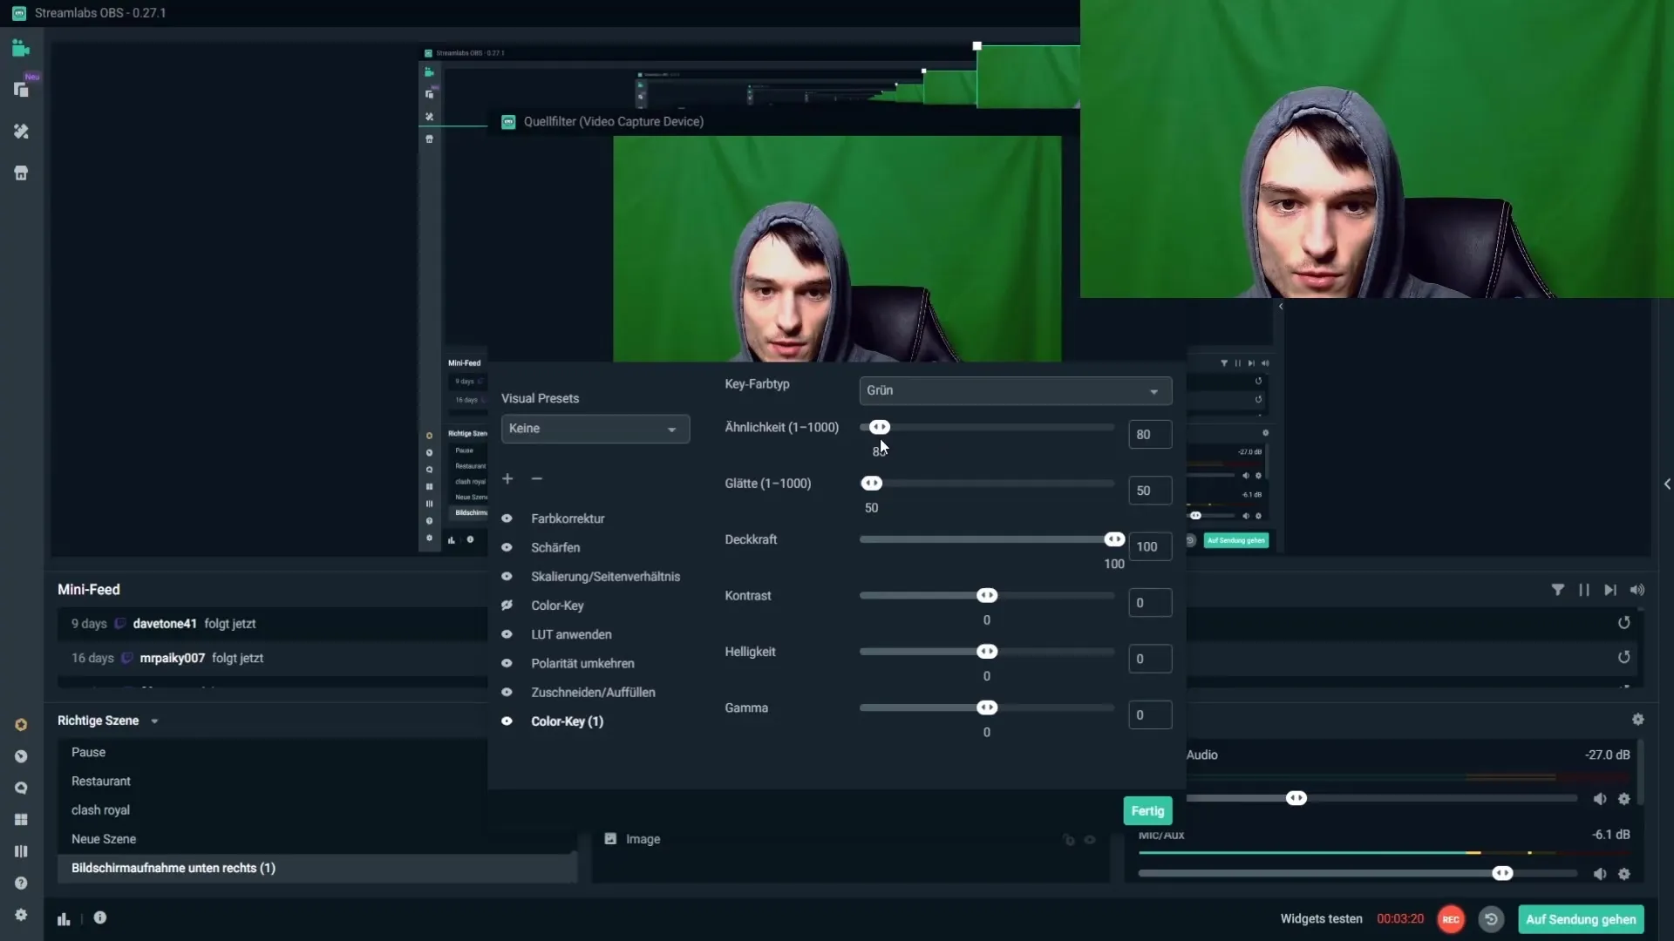Viewport: 1674px width, 941px height.
Task: Repeat the mrpaiky007 follow alert
Action: click(x=1623, y=658)
